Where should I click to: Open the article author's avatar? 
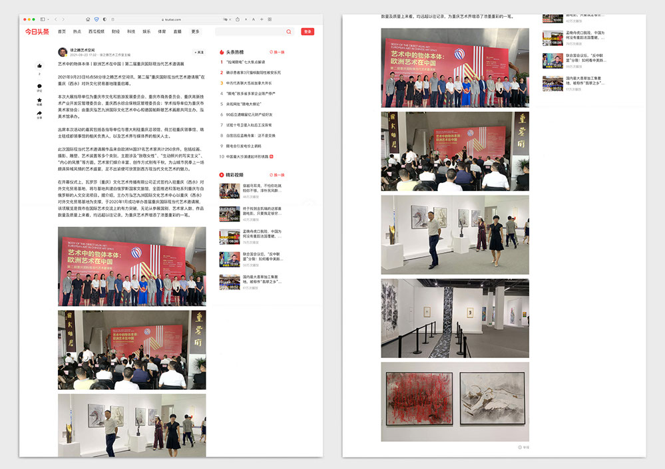pos(63,52)
